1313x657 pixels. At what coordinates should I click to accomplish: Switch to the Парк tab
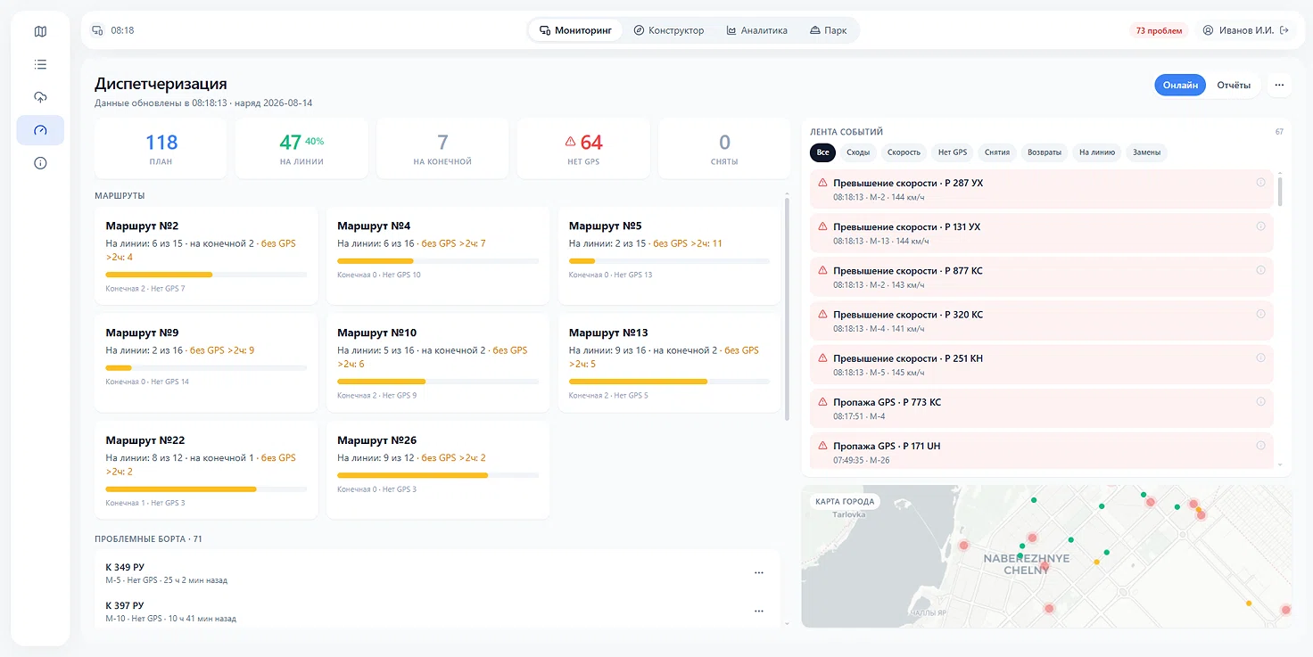click(829, 30)
